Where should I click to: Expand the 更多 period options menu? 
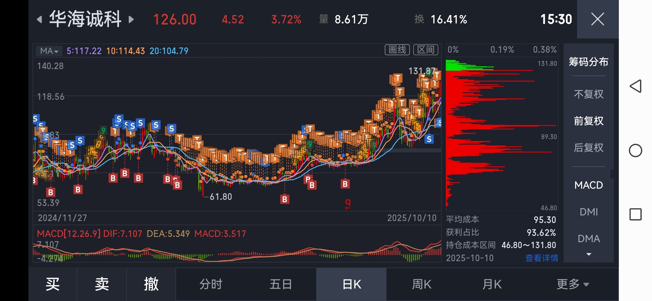pos(573,284)
